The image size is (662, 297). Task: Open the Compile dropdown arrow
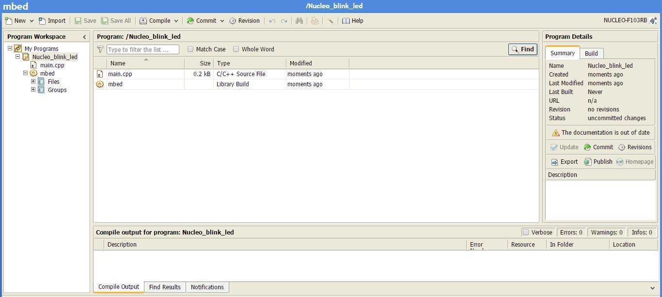pos(176,21)
